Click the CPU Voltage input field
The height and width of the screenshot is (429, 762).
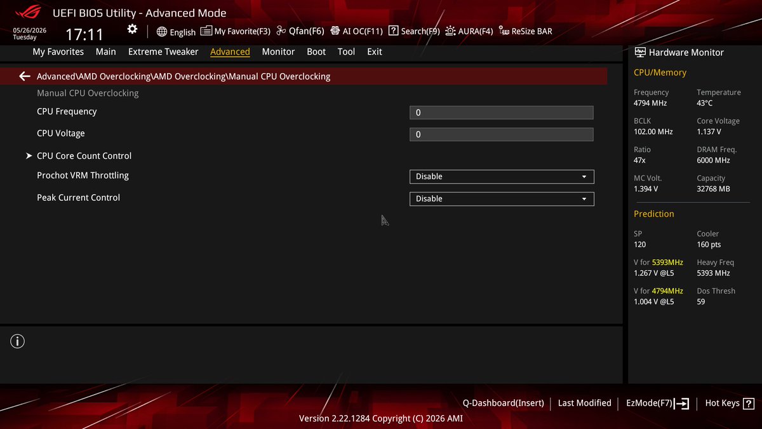[x=502, y=135]
